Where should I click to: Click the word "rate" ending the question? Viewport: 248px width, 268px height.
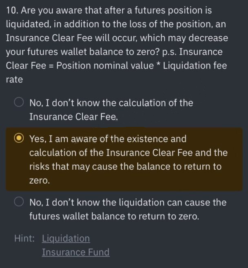click(x=14, y=80)
